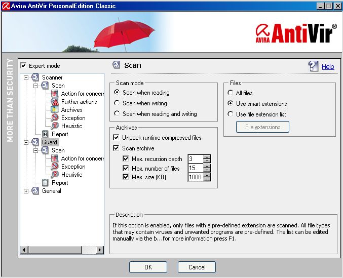Uncheck Unpack runtime compressed files
The image size is (343, 278).
click(x=116, y=137)
